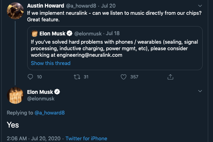
Task: Open the quoted tweet about phones and wearables
Action: tap(115, 48)
